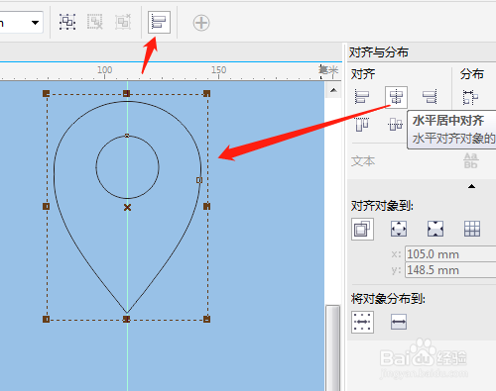The image size is (496, 391).
Task: Choose the Grid align-to option
Action: point(472,229)
